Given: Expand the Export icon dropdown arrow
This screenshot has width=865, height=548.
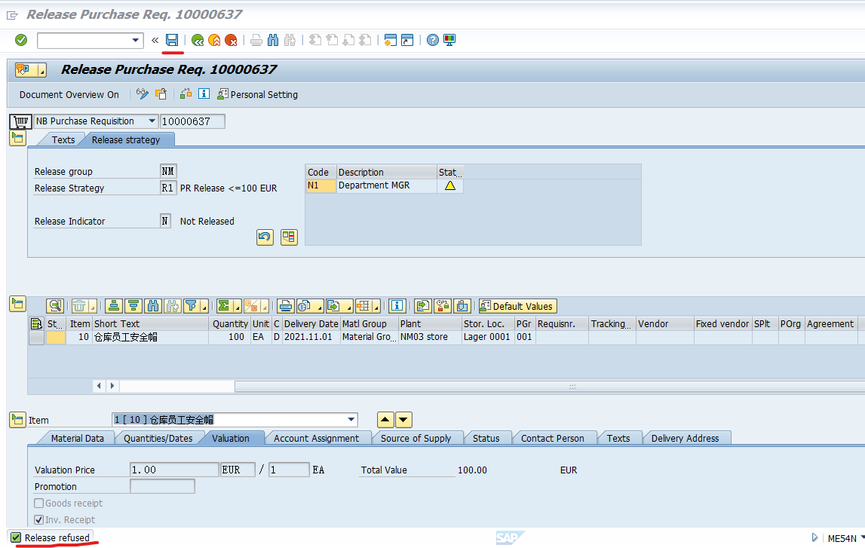Looking at the screenshot, I should click(348, 307).
